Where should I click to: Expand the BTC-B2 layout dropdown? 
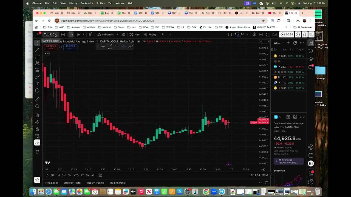point(247,34)
